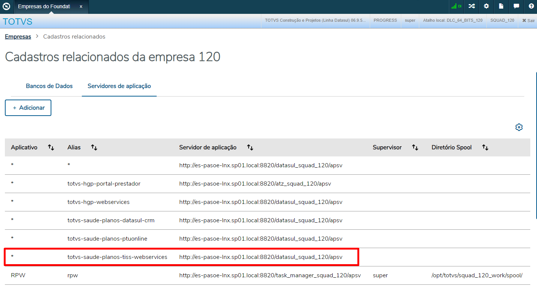Click the SQUAD_120 status entry
The height and width of the screenshot is (287, 537).
click(x=502, y=21)
